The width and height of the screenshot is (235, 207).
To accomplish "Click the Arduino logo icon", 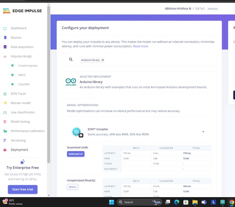I will tap(71, 82).
